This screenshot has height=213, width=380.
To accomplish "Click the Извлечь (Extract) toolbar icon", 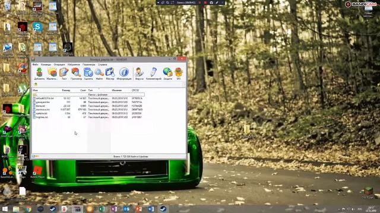I will pyautogui.click(x=52, y=73).
